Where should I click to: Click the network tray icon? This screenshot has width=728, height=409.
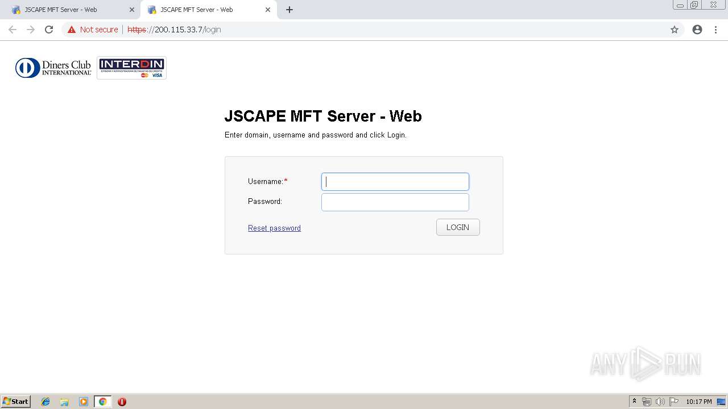(647, 402)
